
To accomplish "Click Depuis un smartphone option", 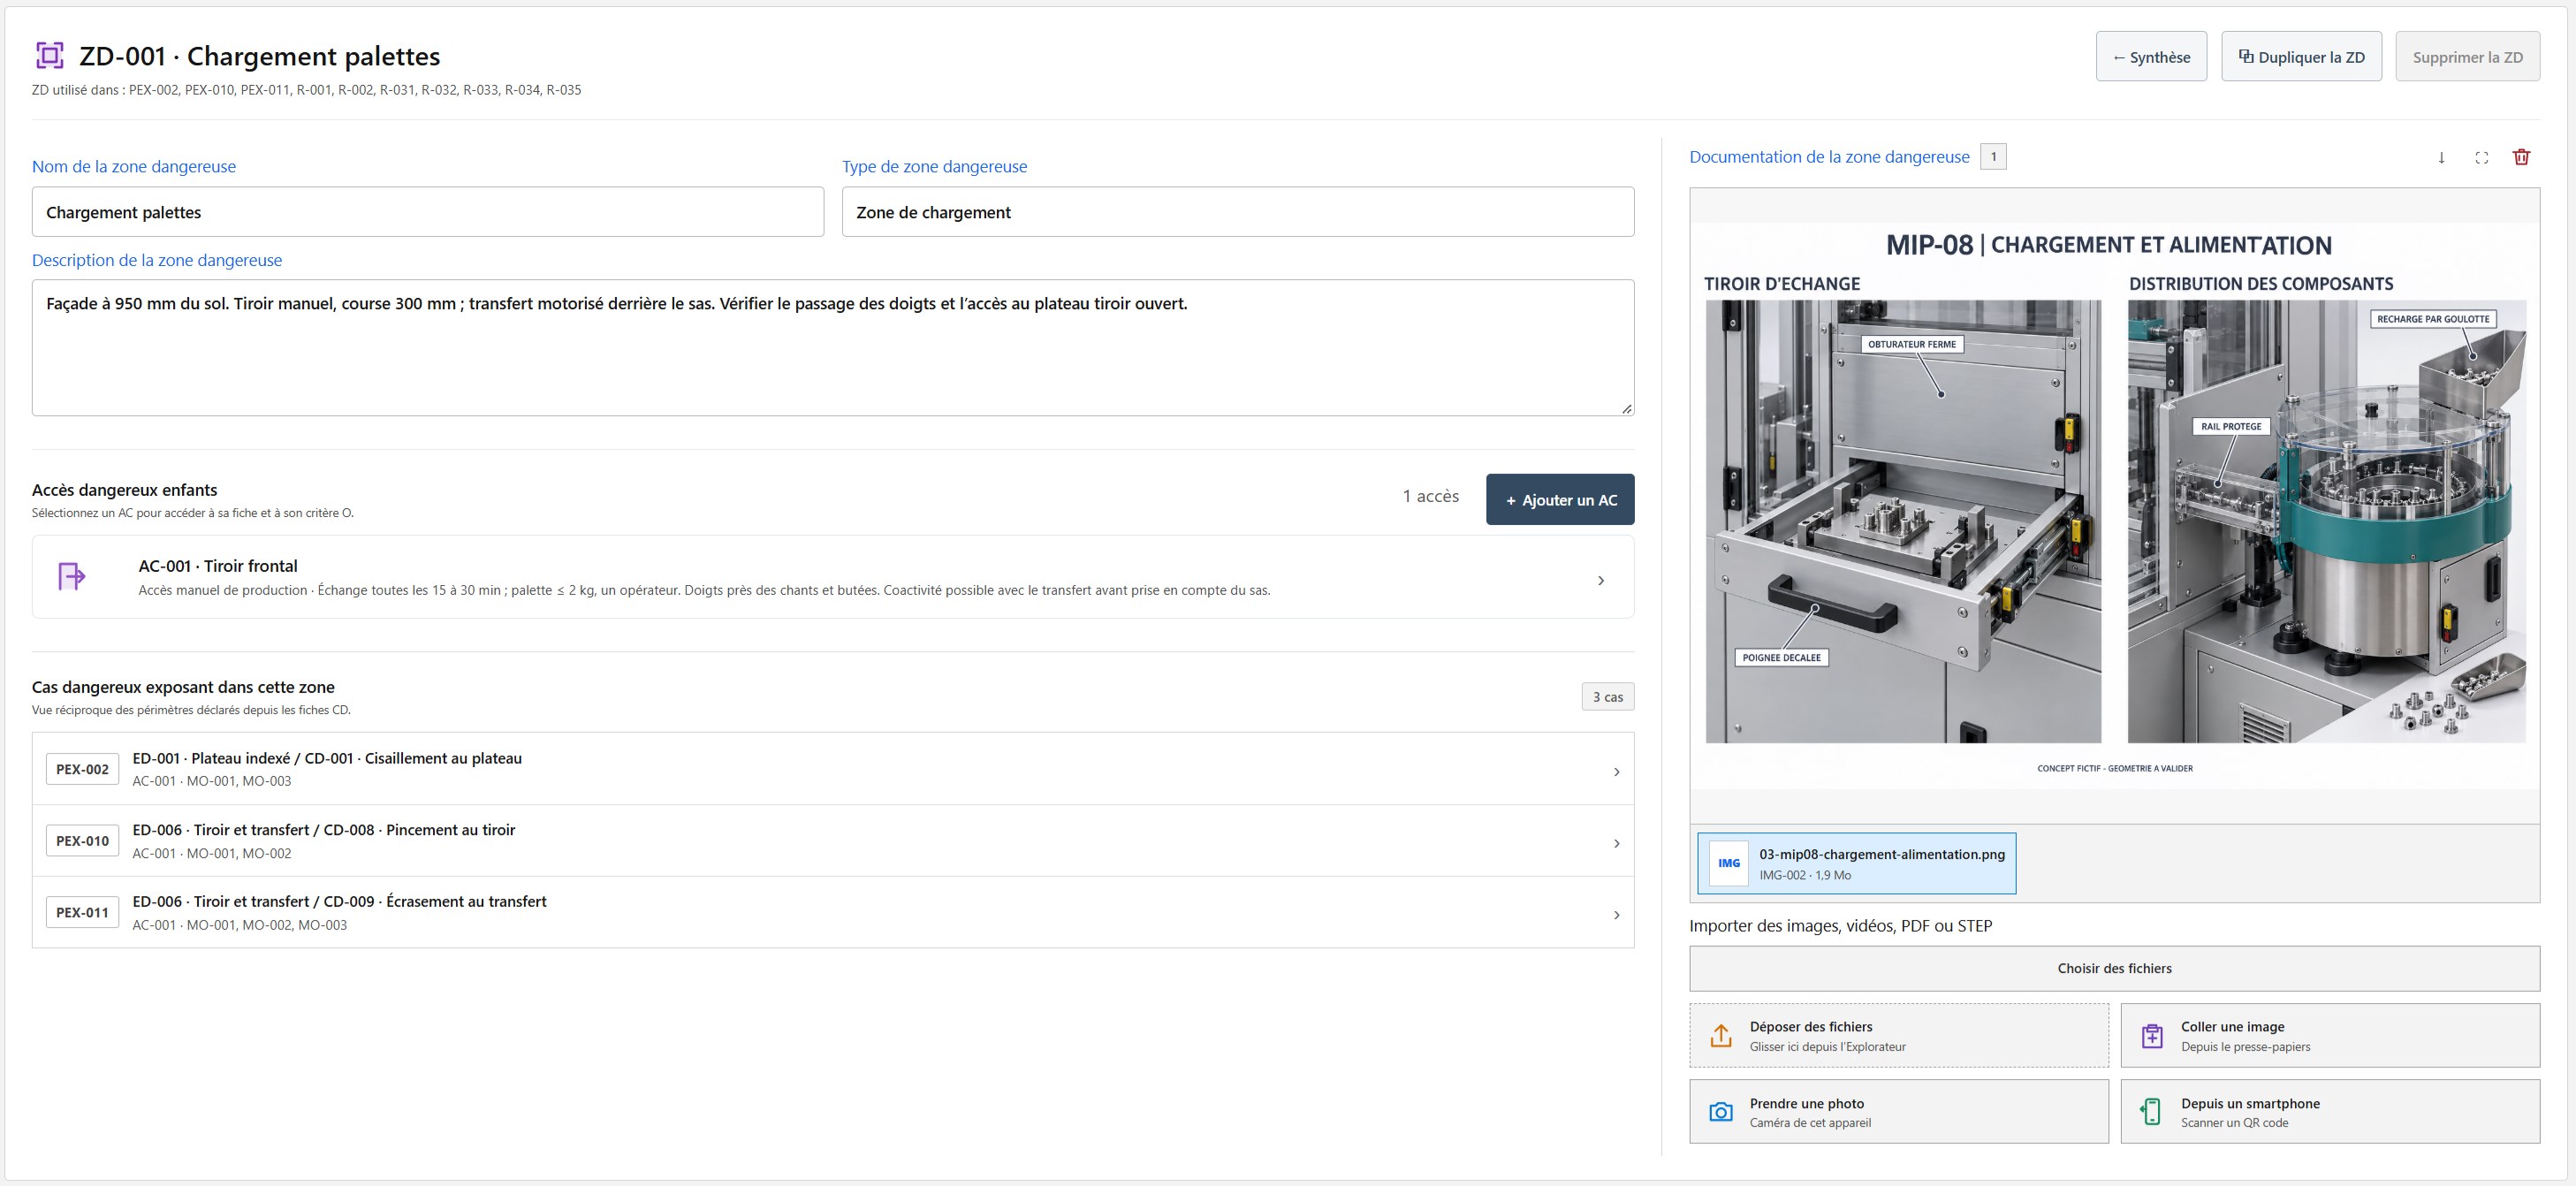I will (2330, 1112).
